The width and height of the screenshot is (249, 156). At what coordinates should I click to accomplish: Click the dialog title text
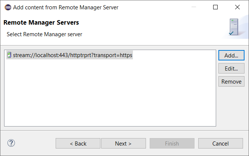point(66,7)
